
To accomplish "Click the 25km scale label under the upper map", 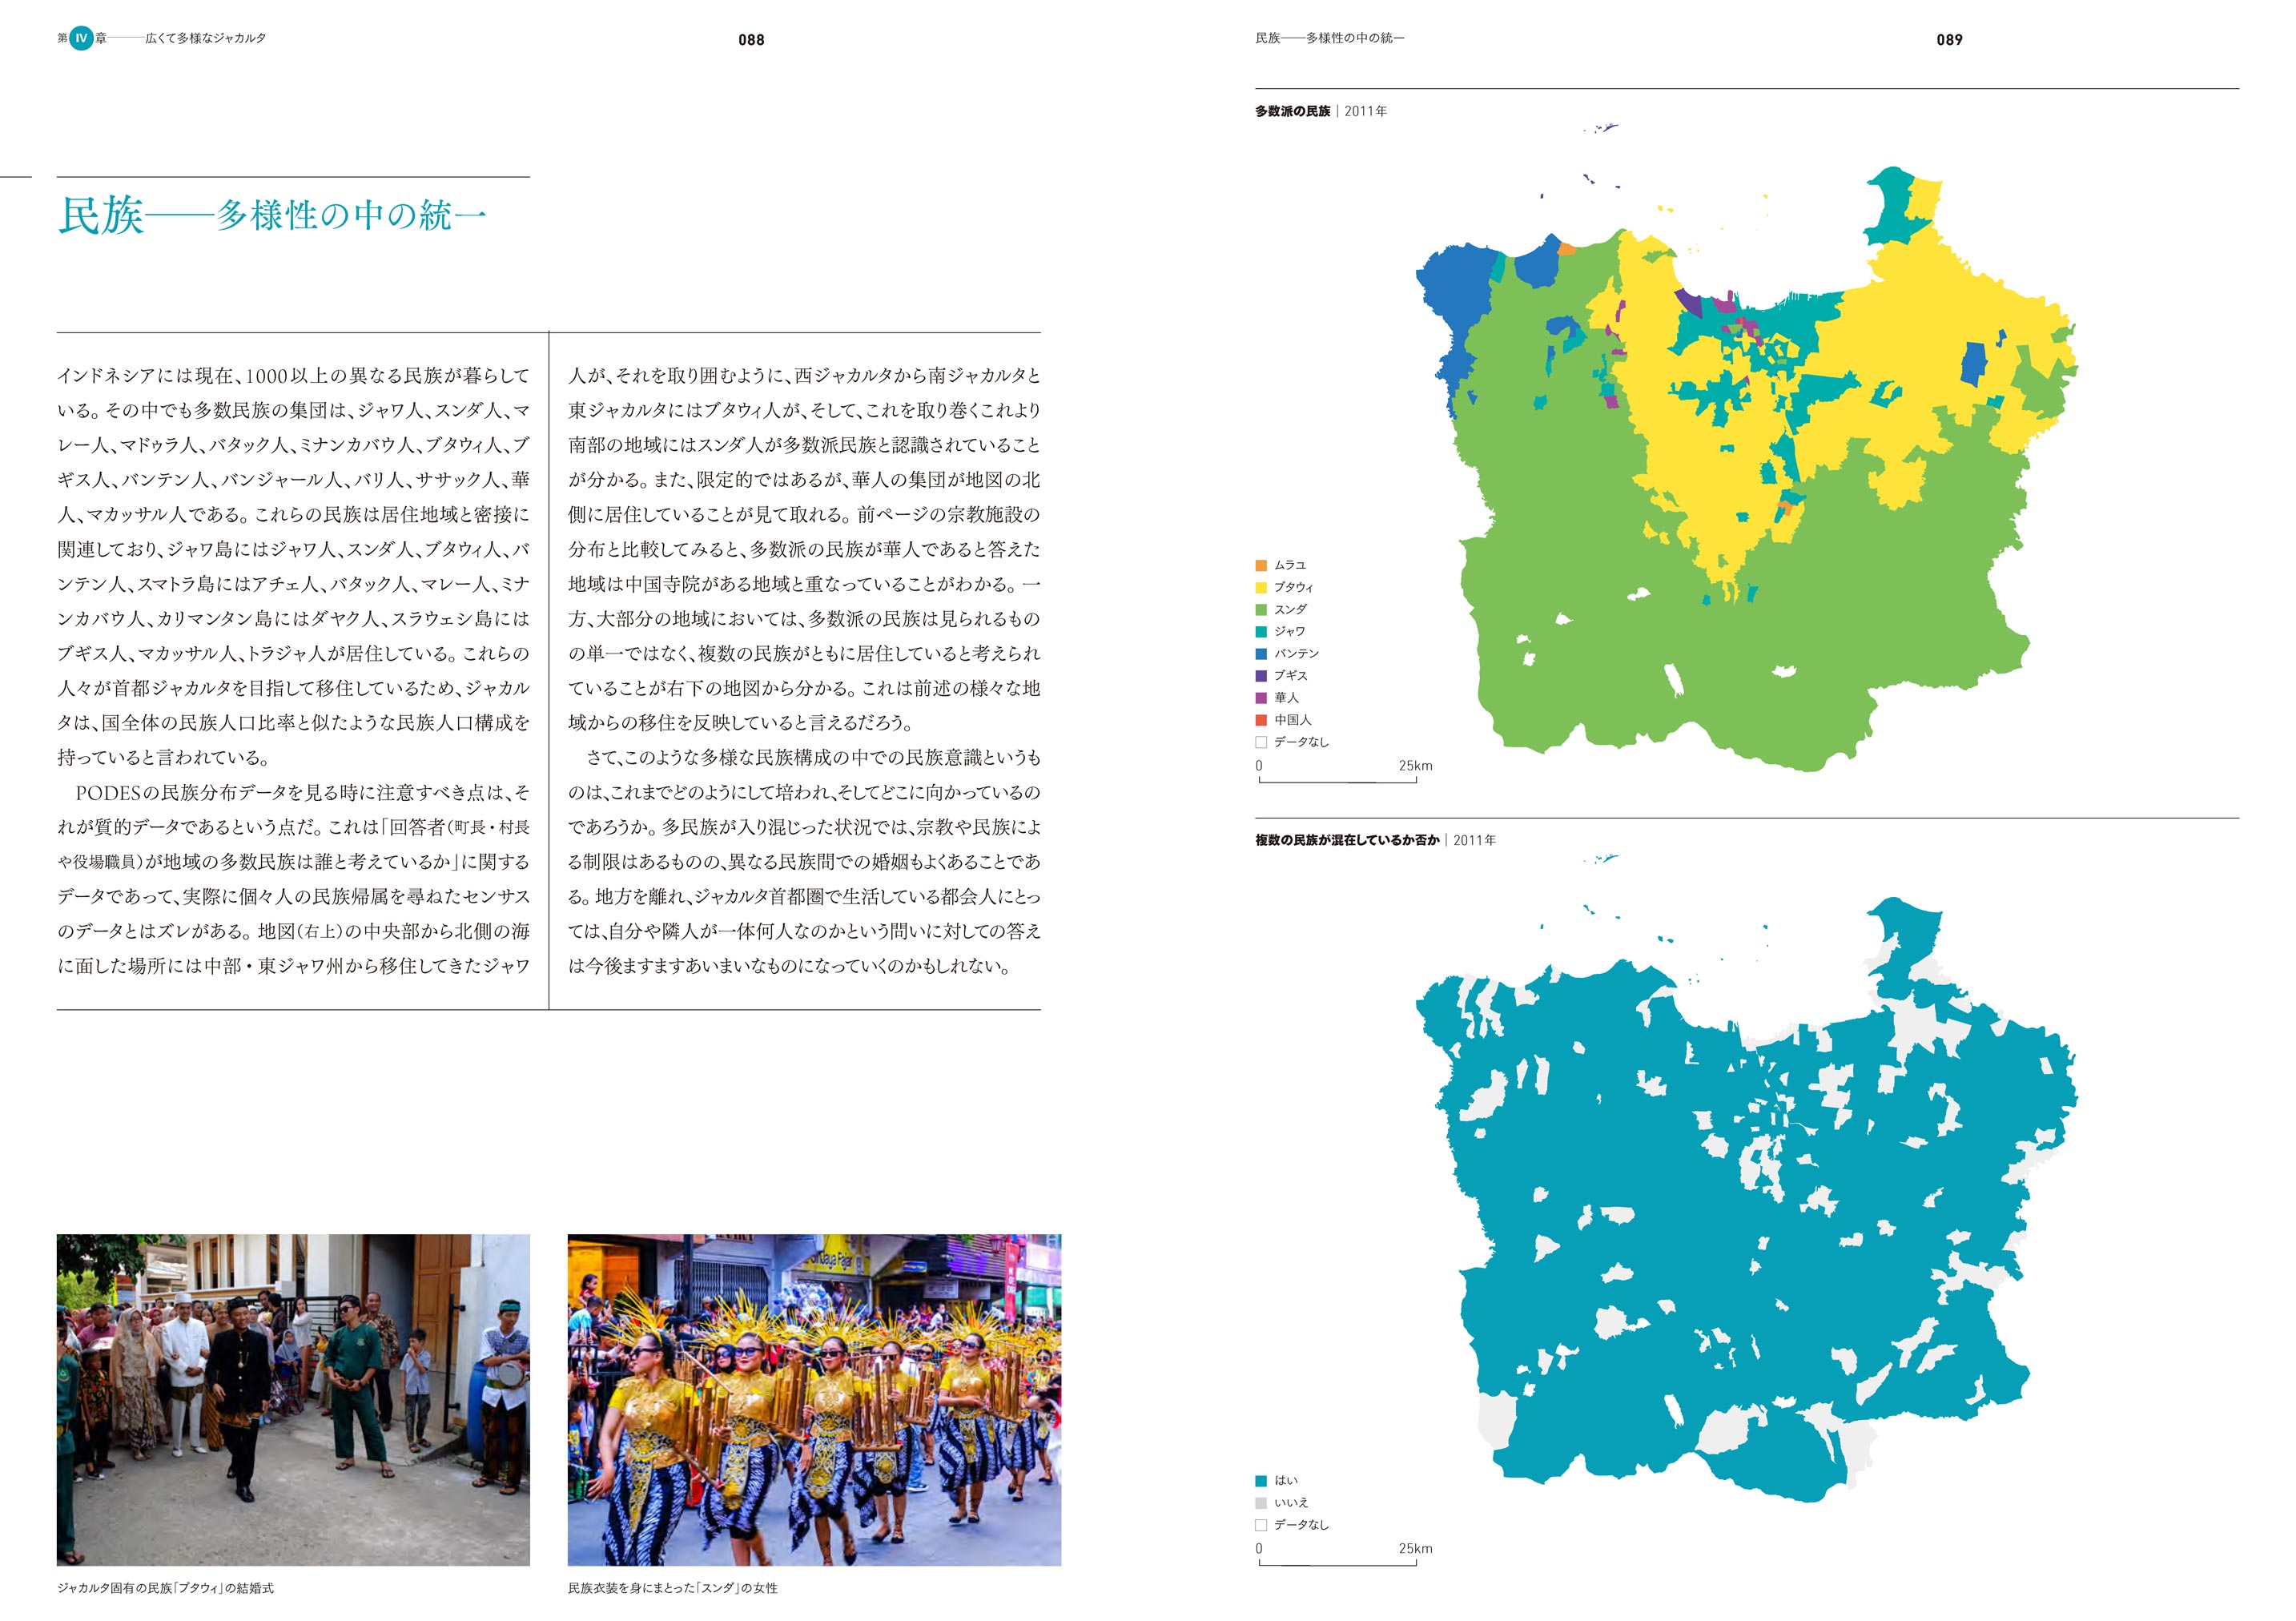I will point(1415,766).
